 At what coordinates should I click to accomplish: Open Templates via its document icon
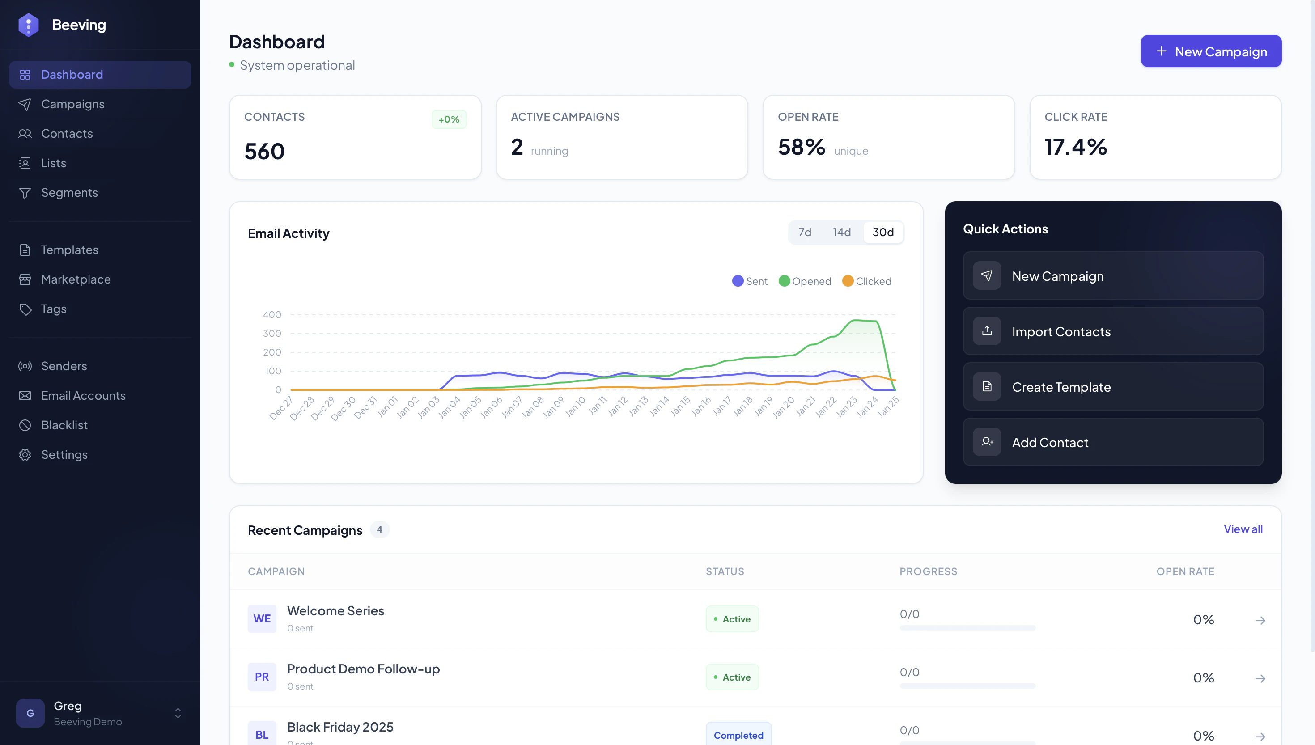click(x=25, y=250)
